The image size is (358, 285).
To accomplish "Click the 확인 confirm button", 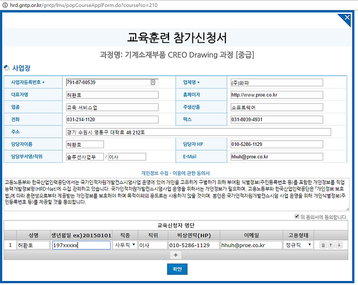I will (177, 269).
